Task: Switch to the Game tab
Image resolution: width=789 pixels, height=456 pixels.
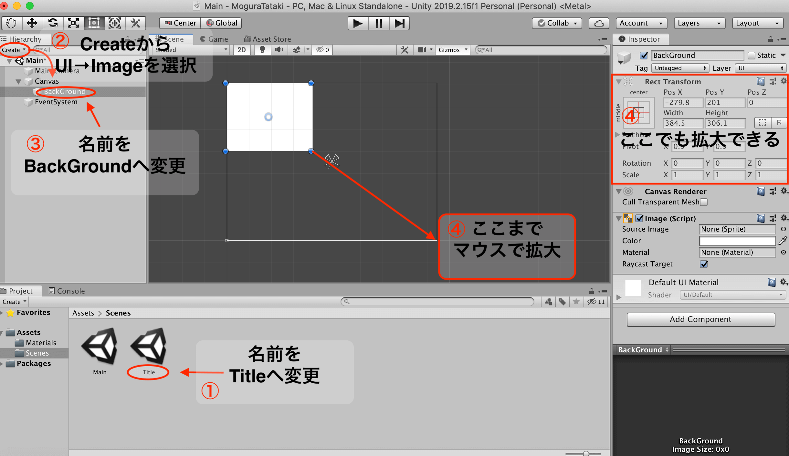Action: [x=214, y=39]
